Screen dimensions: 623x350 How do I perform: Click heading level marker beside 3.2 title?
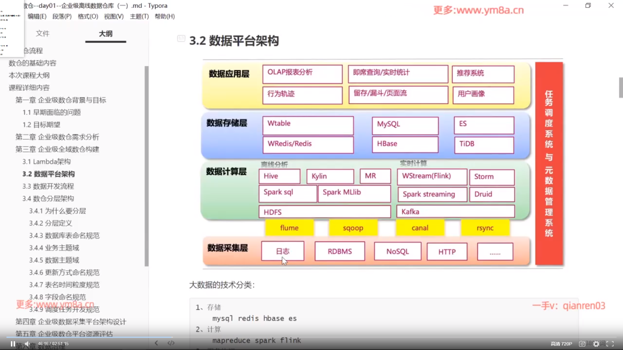pos(181,39)
